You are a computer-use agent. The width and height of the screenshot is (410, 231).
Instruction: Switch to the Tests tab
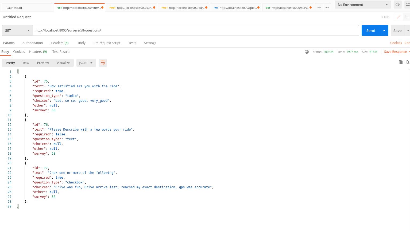[132, 43]
